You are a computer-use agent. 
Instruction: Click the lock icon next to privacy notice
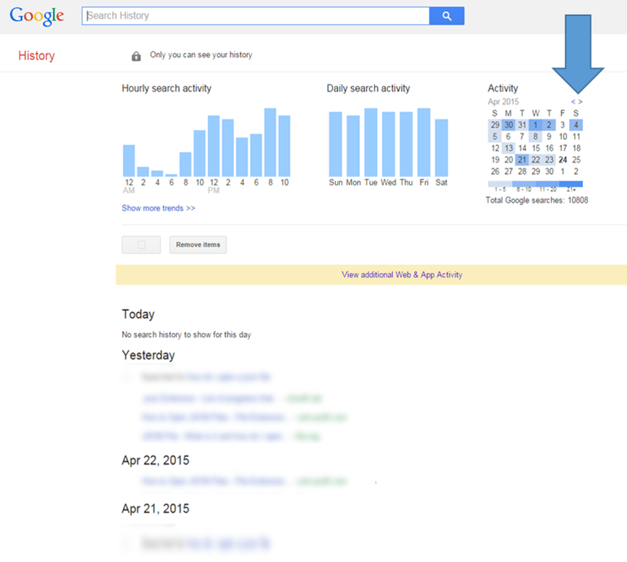click(137, 55)
